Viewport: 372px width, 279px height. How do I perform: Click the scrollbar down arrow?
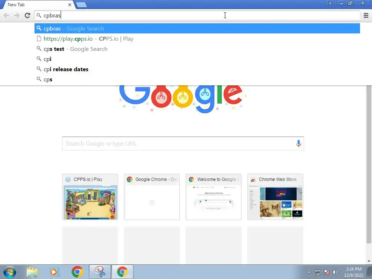(369, 261)
